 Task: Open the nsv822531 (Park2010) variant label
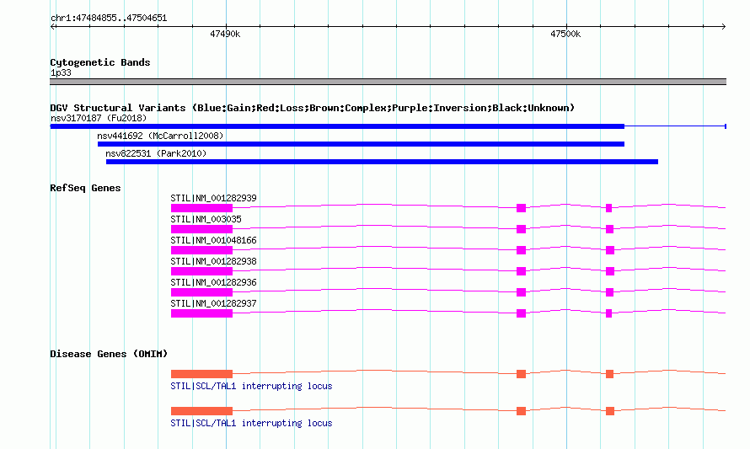[156, 153]
